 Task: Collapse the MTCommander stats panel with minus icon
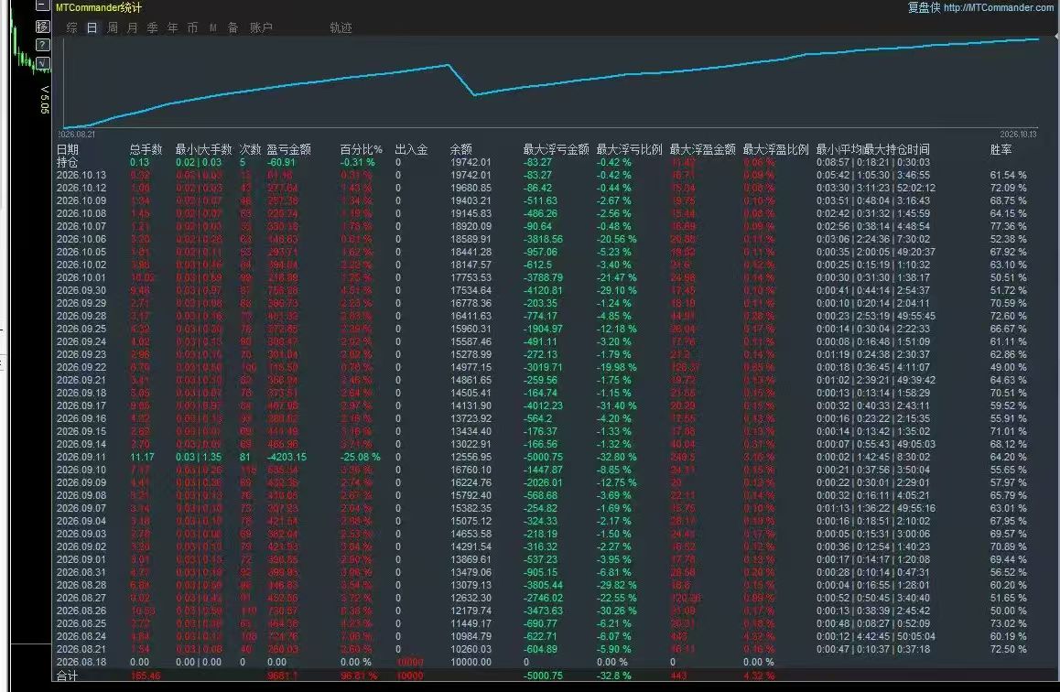pyautogui.click(x=43, y=5)
